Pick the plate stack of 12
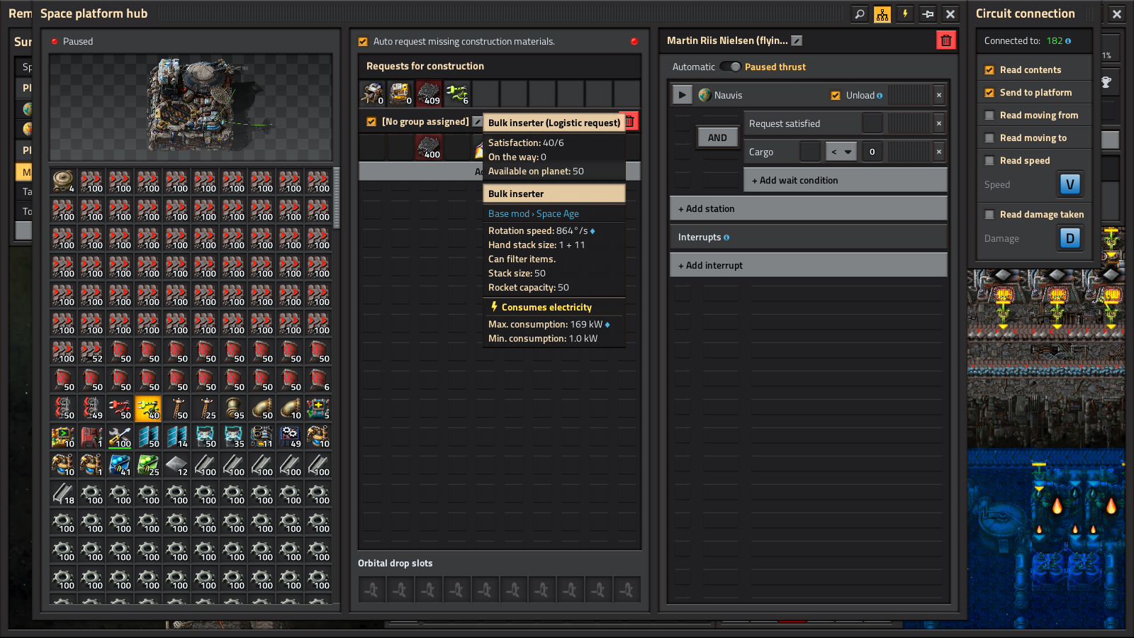This screenshot has width=1134, height=638. point(177,465)
